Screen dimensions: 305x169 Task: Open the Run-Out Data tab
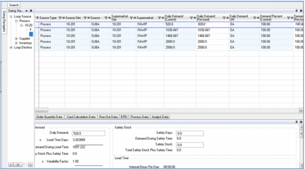point(108,117)
